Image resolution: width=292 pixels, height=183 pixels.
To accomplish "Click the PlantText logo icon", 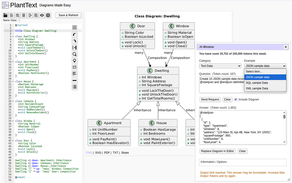I will [x=5, y=5].
